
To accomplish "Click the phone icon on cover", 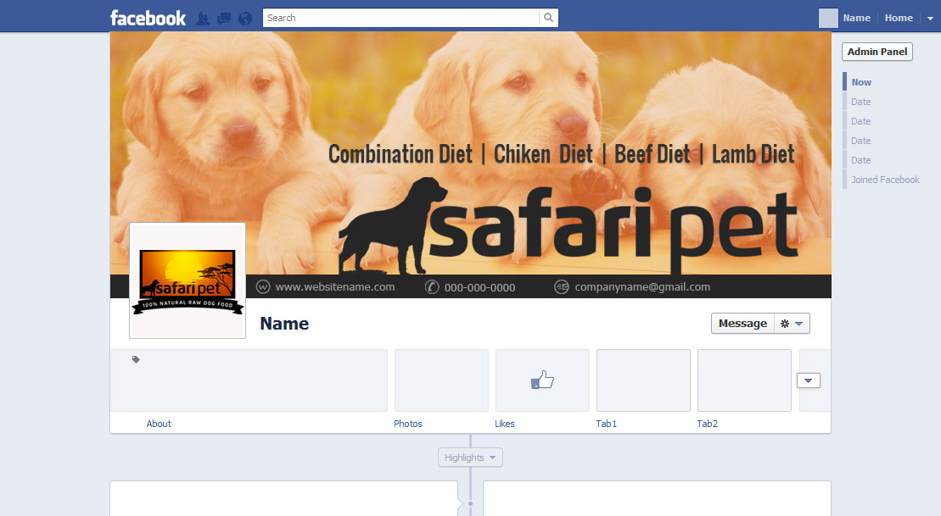I will coord(432,287).
